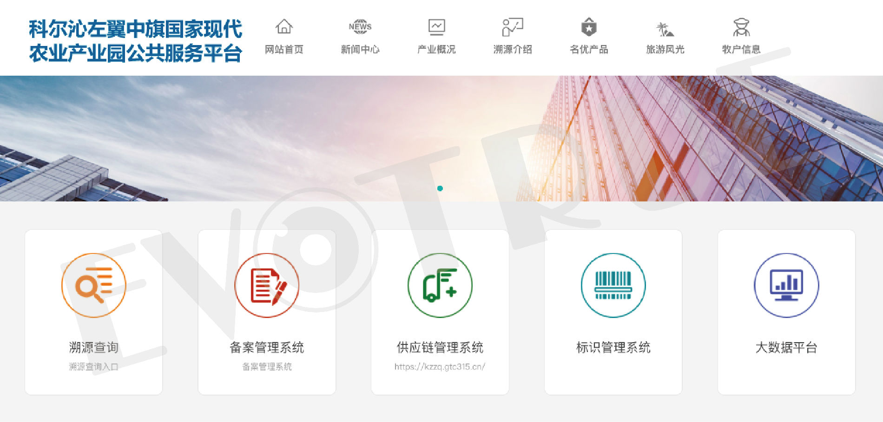Click the home icon above 网站首页

pos(284,27)
